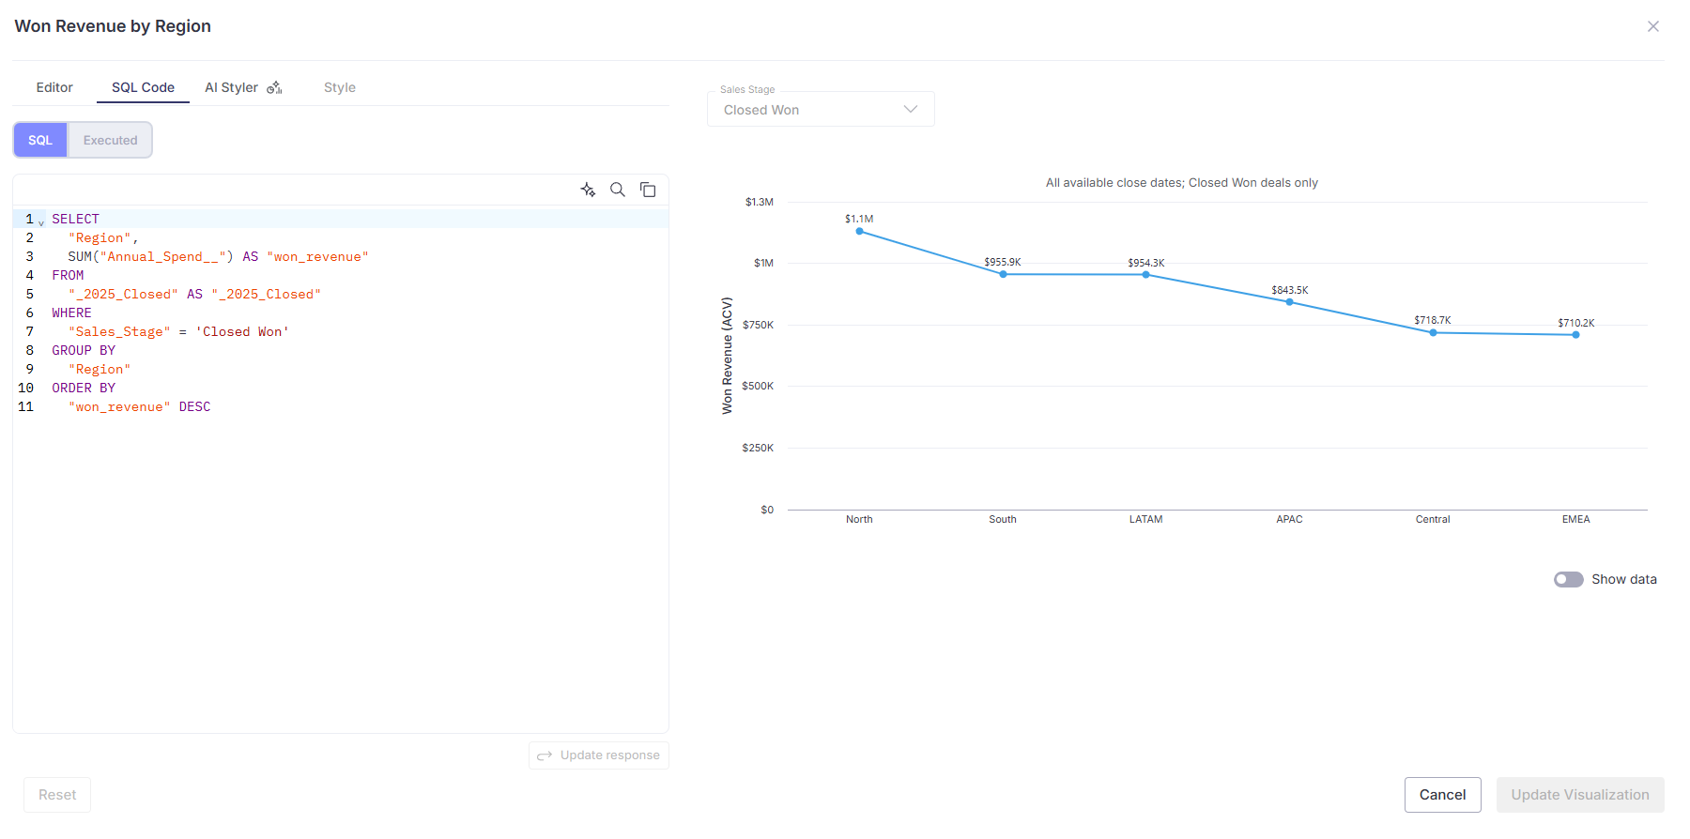Screen dimensions: 1690x839
Task: Click "_2025_Closed" table reference on line 5
Action: pos(123,294)
